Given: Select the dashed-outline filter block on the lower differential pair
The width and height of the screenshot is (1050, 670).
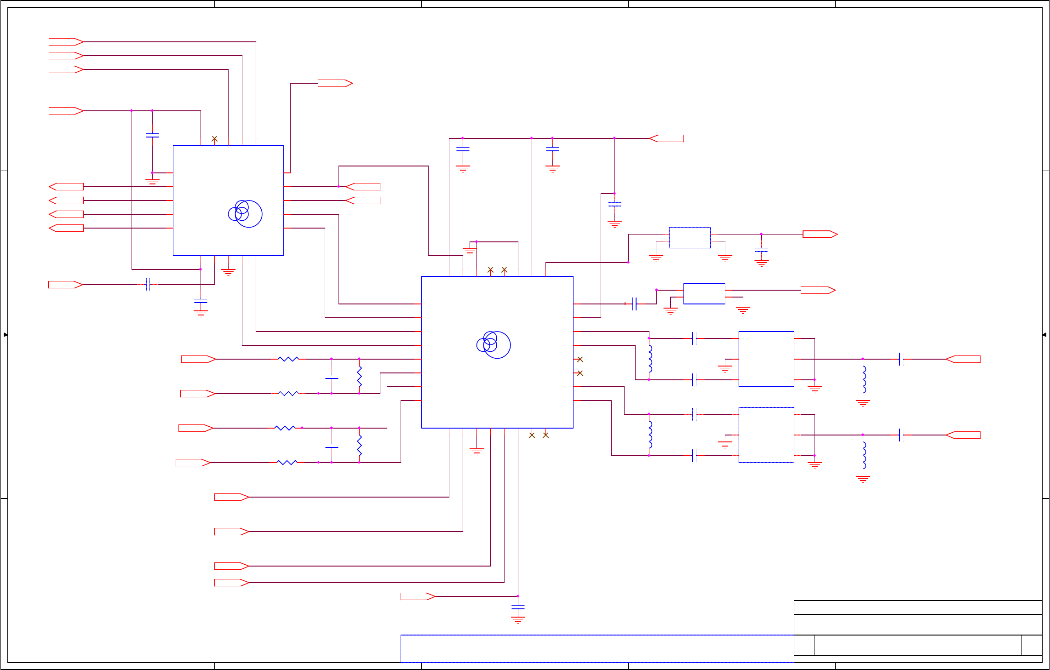Looking at the screenshot, I should (766, 435).
